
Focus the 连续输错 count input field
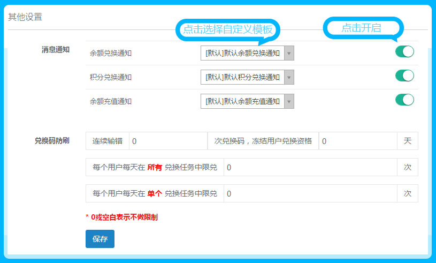(x=168, y=141)
